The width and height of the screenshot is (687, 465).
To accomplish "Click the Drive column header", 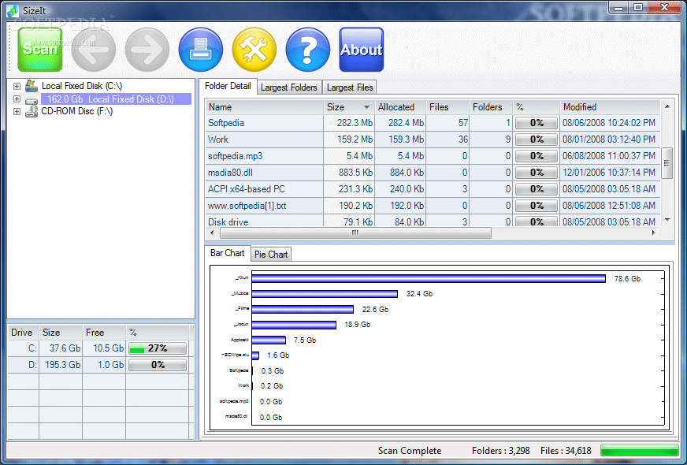I will click(23, 333).
